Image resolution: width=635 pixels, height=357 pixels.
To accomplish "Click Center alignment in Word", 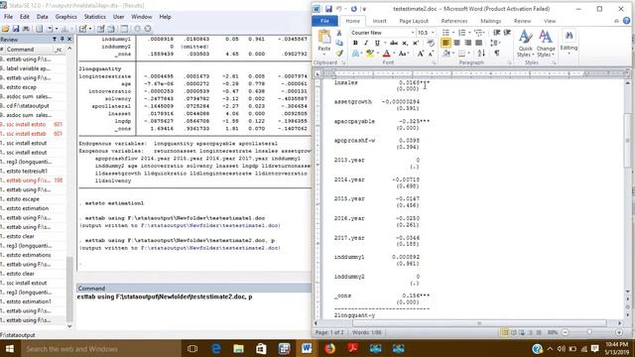I will [x=456, y=43].
